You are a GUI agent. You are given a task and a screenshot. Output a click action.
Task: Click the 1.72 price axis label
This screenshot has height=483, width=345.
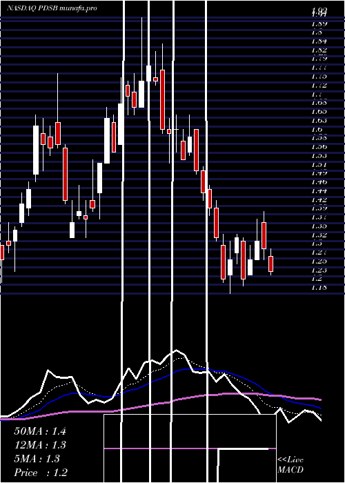(x=319, y=86)
